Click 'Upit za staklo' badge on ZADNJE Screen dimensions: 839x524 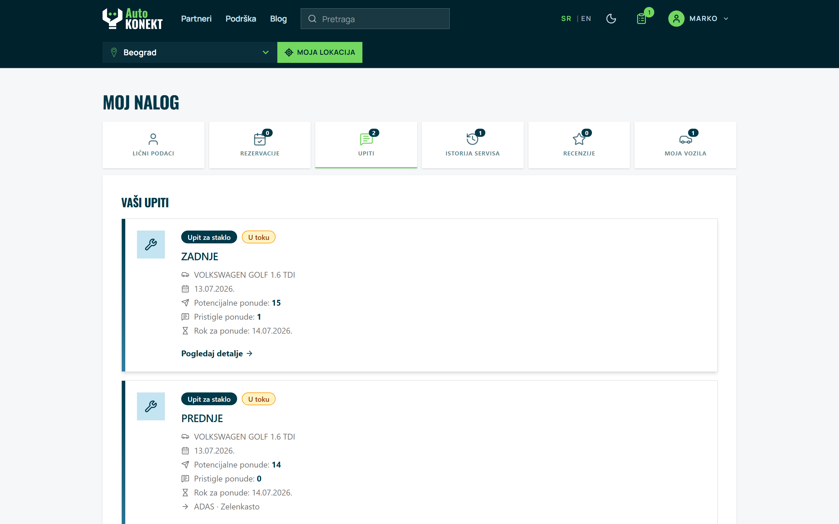tap(209, 237)
